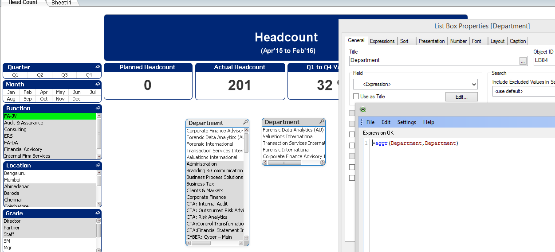Switch to the Sheet11 sheet tab
555x252 pixels.
click(x=62, y=3)
